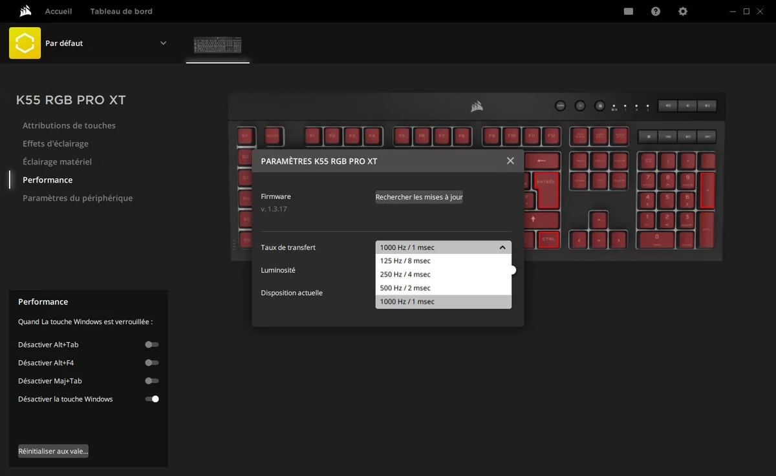This screenshot has height=476, width=776.
Task: Choose 250 Hz / 4 msec polling rate
Action: (443, 274)
